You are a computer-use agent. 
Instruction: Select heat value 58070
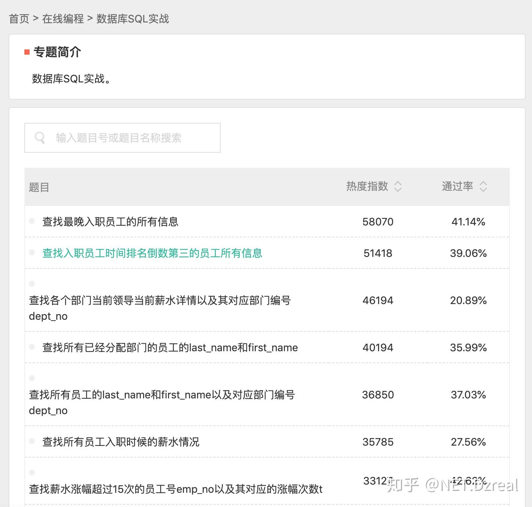pyautogui.click(x=378, y=222)
